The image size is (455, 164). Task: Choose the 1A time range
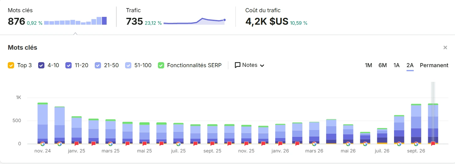point(397,65)
